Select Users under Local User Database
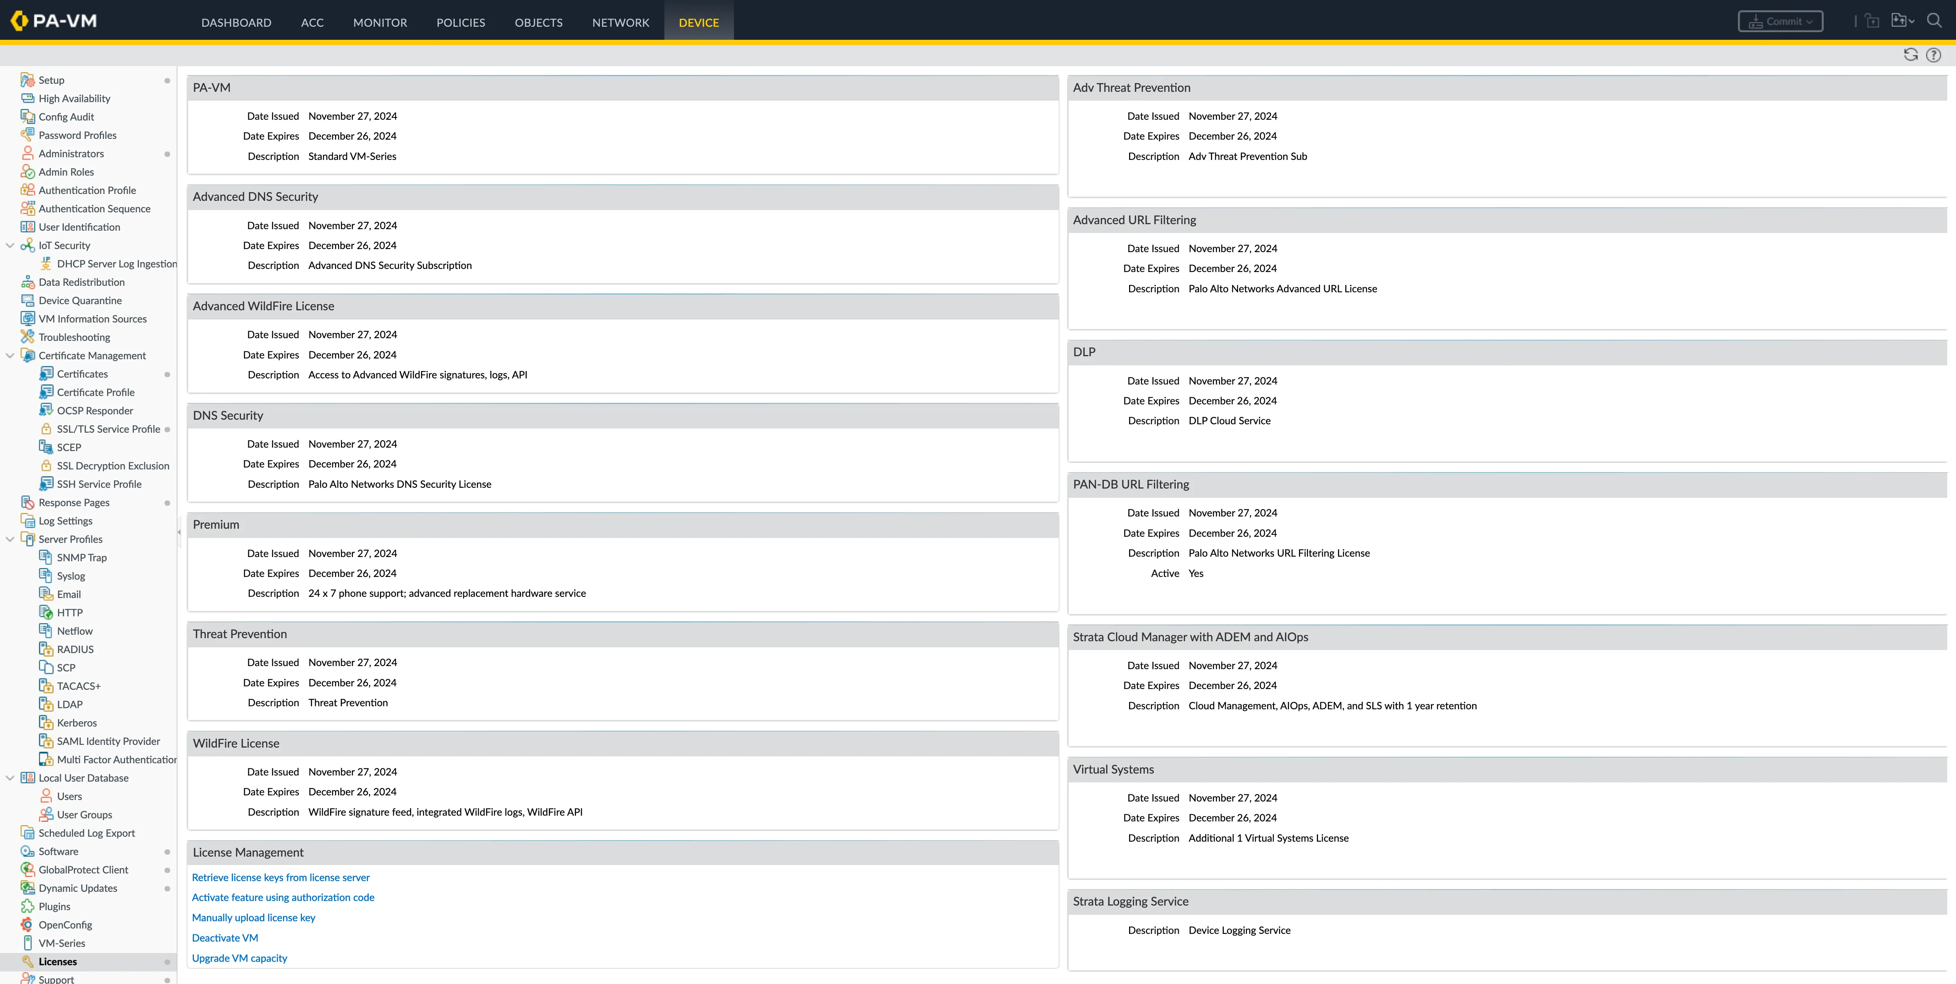Screen dimensions: 1956x984 tap(69, 796)
